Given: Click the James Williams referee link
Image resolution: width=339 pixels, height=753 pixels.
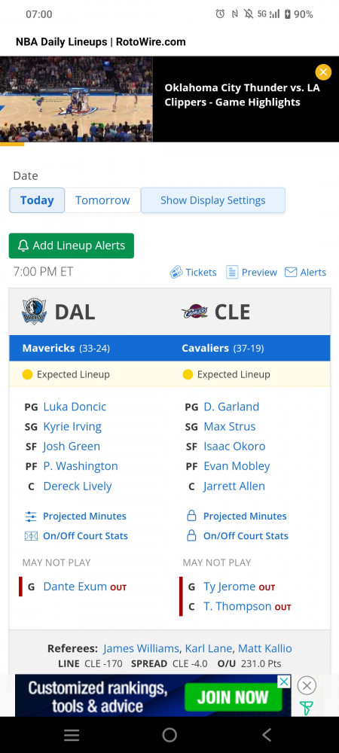Looking at the screenshot, I should point(141,648).
